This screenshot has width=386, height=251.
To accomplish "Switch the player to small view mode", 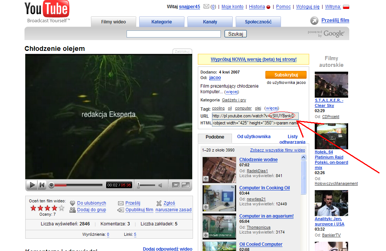I will click(176, 185).
